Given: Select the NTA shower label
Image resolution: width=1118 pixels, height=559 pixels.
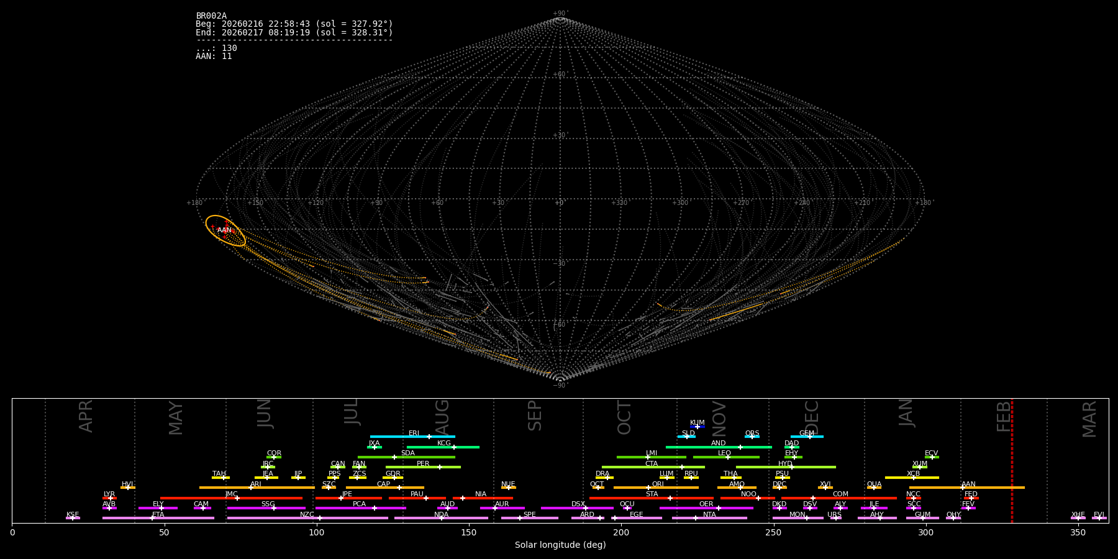Looking at the screenshot, I should point(709,515).
